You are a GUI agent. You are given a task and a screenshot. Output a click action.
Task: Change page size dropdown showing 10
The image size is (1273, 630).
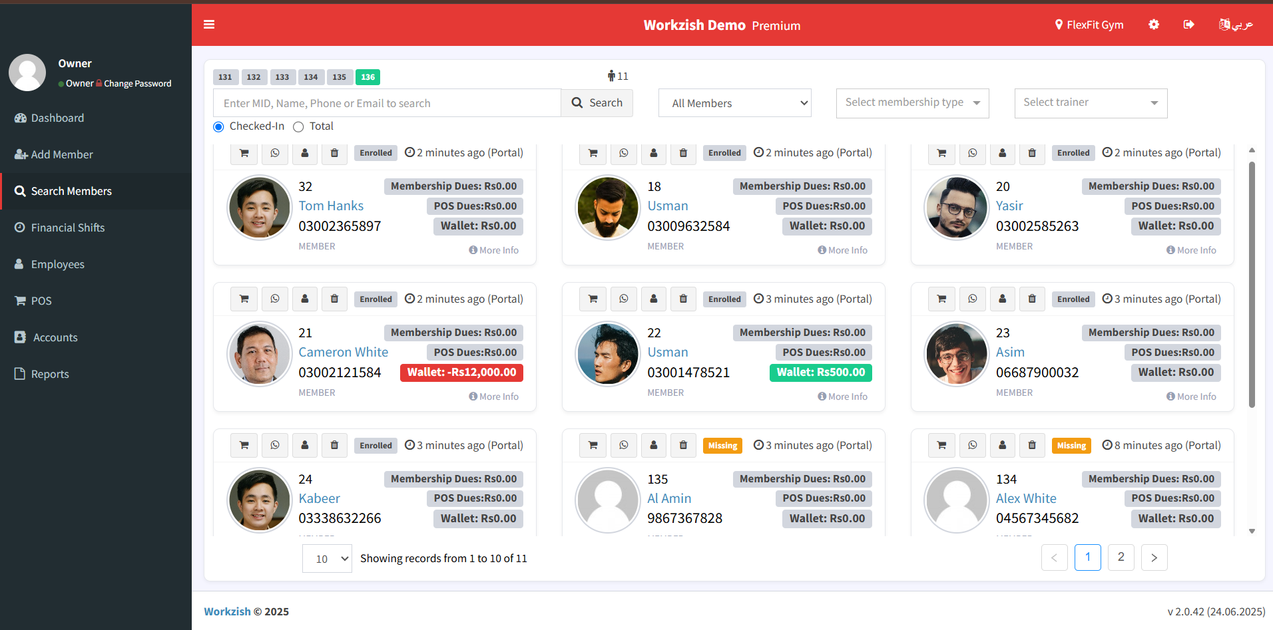coord(327,559)
